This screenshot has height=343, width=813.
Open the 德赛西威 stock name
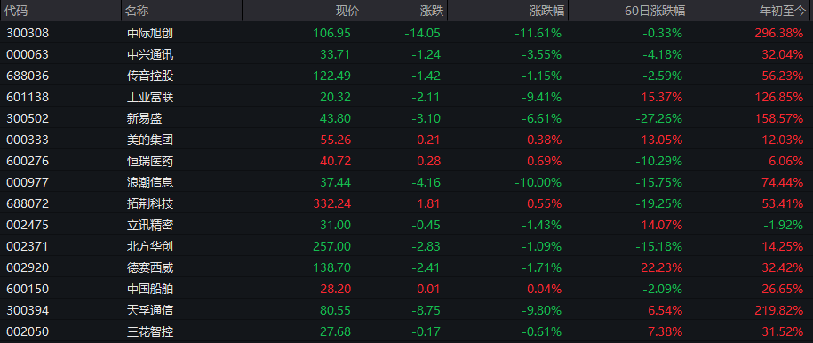coord(150,267)
